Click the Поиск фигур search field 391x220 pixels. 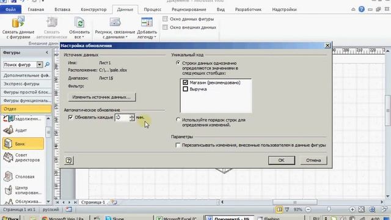pos(20,65)
